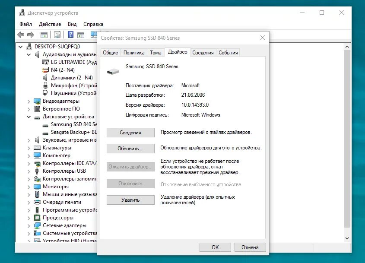Image resolution: width=365 pixels, height=263 pixels.
Task: Click the show/hide console tree toolbar icon
Action: click(44, 35)
